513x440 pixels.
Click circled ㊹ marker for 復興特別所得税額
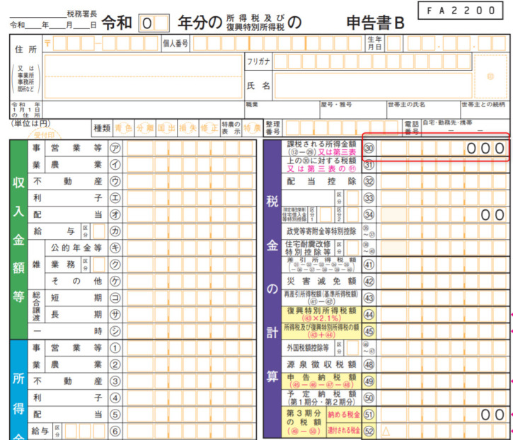coord(369,313)
